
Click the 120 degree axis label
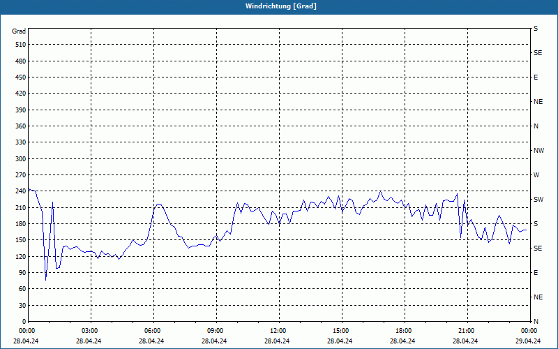(x=21, y=256)
